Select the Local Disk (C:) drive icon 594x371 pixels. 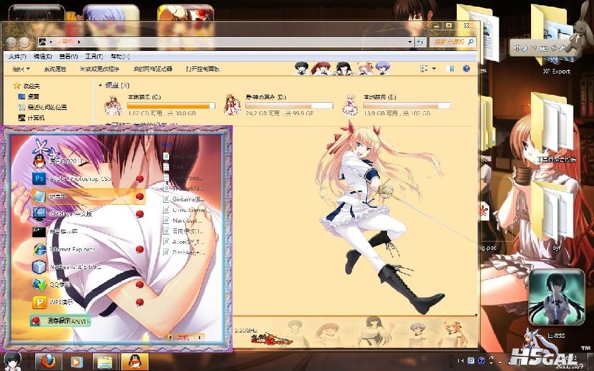113,105
